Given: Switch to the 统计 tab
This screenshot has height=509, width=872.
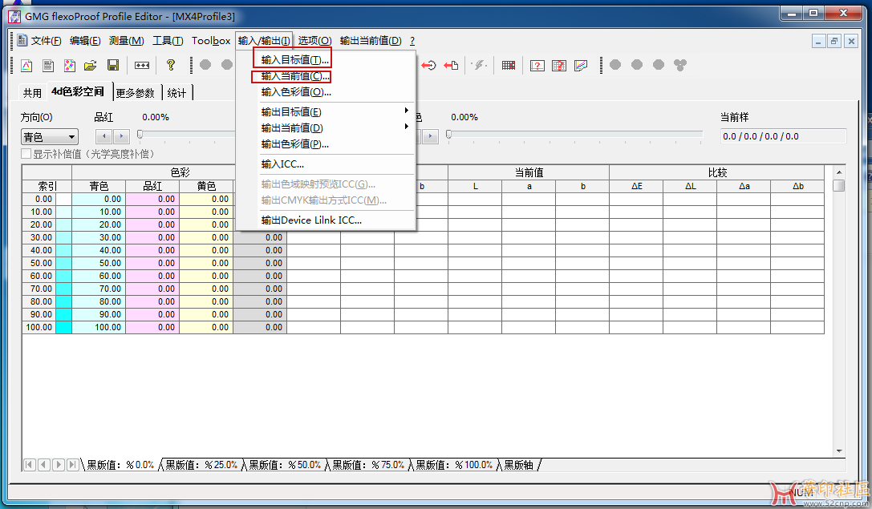Looking at the screenshot, I should click(176, 93).
